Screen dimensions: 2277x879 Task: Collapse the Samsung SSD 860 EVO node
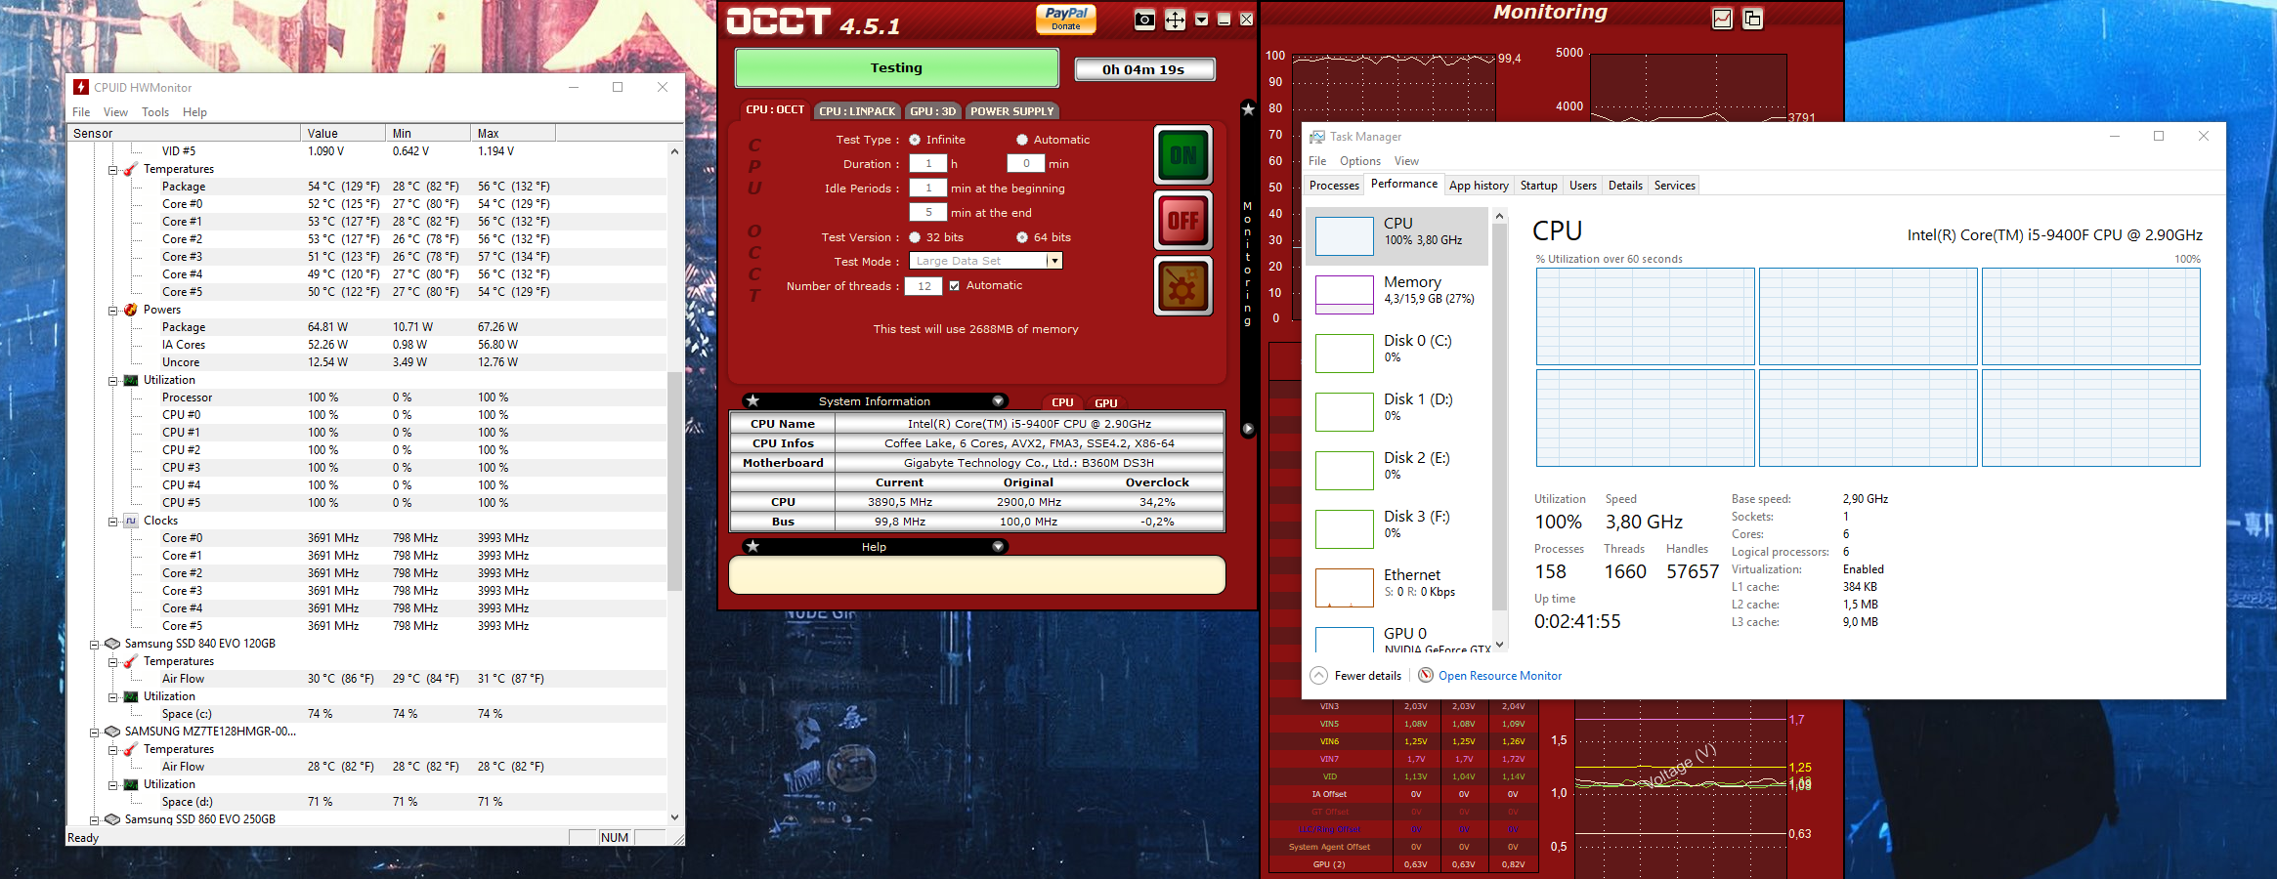tap(94, 820)
